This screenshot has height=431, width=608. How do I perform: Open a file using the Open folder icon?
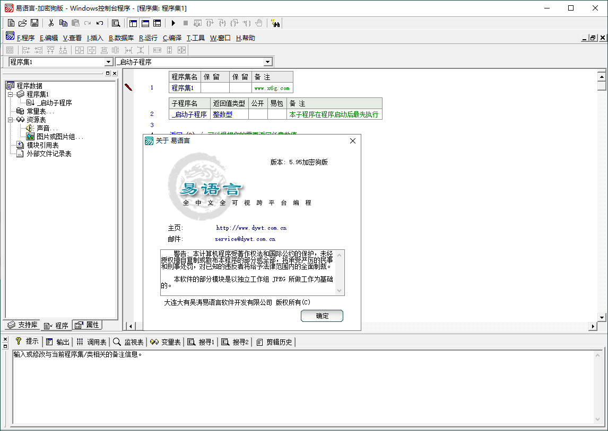pyautogui.click(x=22, y=23)
